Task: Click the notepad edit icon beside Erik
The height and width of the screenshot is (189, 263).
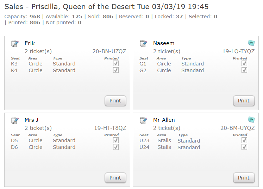Action: (x=15, y=44)
